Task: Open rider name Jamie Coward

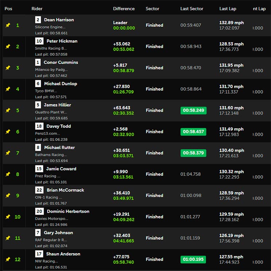Action: (61, 169)
